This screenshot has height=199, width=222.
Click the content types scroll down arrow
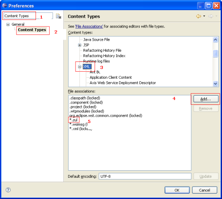point(215,84)
